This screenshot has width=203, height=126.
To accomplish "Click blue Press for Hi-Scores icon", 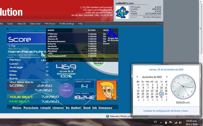I will [112, 33].
